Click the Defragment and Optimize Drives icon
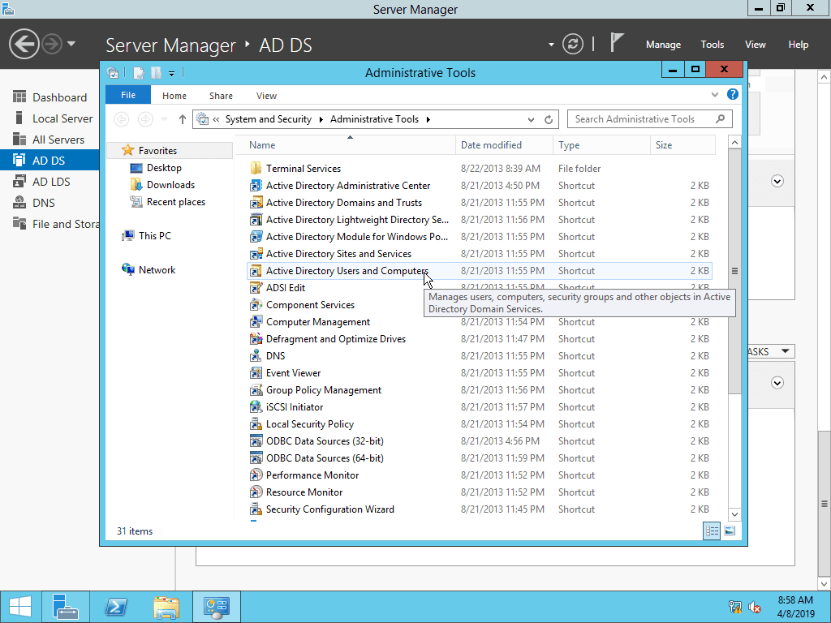Screen dimensions: 831x623 point(256,338)
